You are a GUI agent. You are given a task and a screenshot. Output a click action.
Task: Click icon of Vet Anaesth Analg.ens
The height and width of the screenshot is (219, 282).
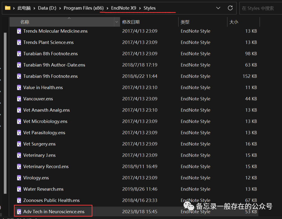pyautogui.click(x=19, y=110)
